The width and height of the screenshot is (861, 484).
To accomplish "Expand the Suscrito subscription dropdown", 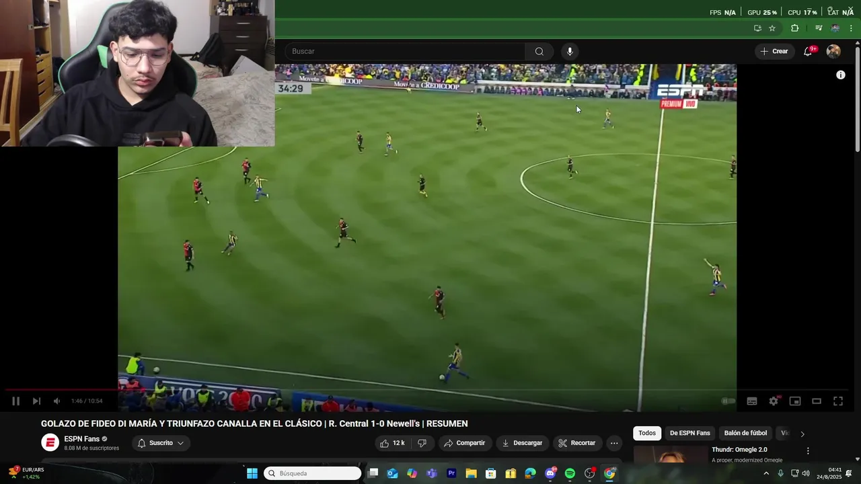I will point(161,443).
